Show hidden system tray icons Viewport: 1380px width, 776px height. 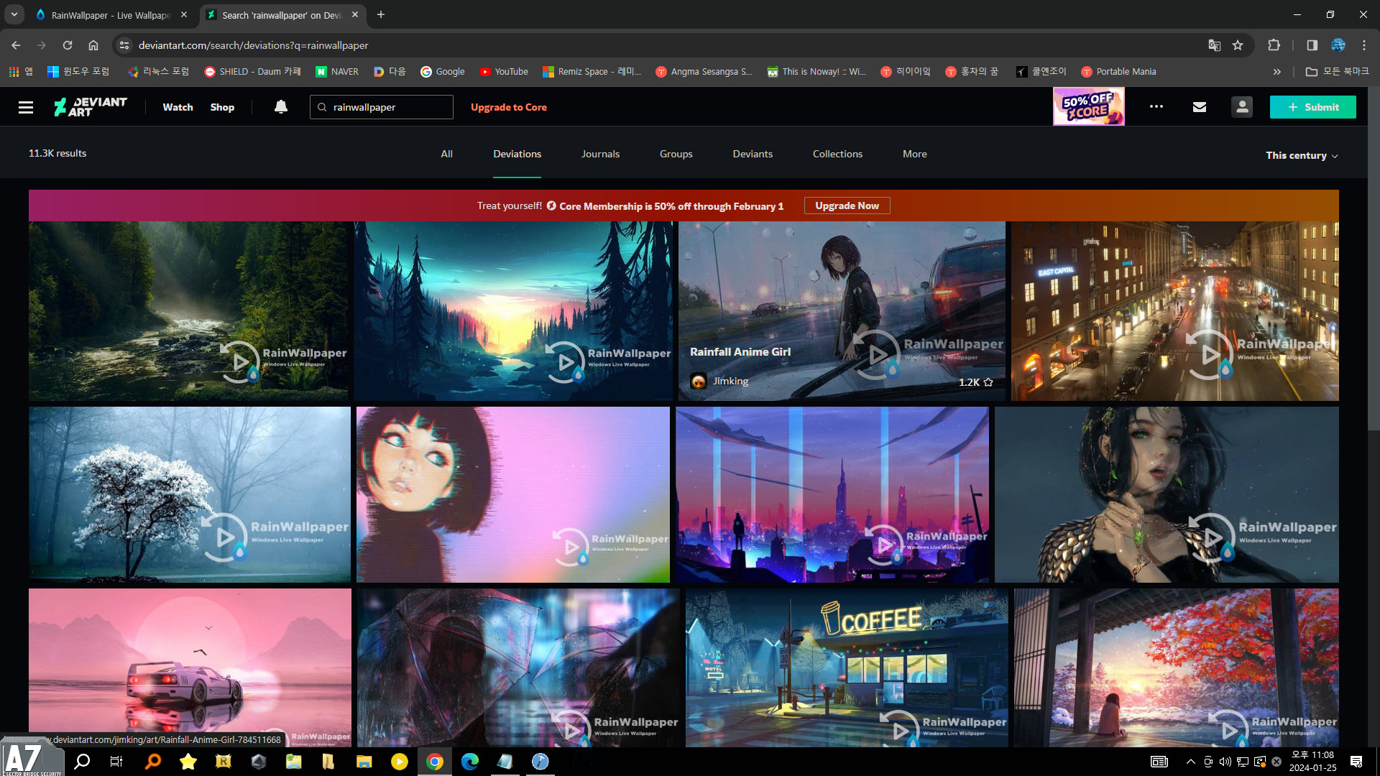pos(1190,762)
